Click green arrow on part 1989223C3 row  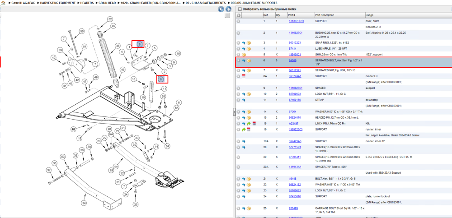coord(244,130)
